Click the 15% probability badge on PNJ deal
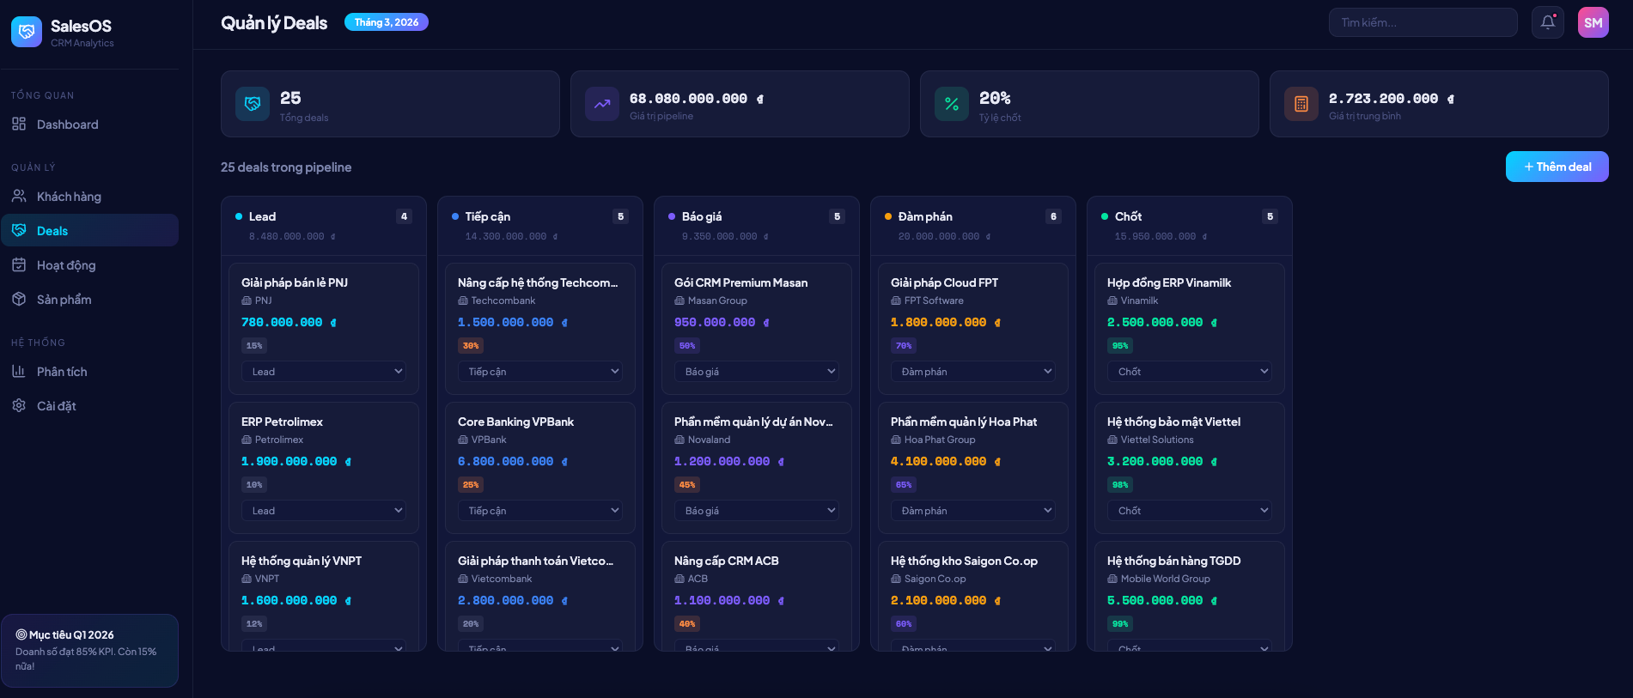 [x=254, y=346]
